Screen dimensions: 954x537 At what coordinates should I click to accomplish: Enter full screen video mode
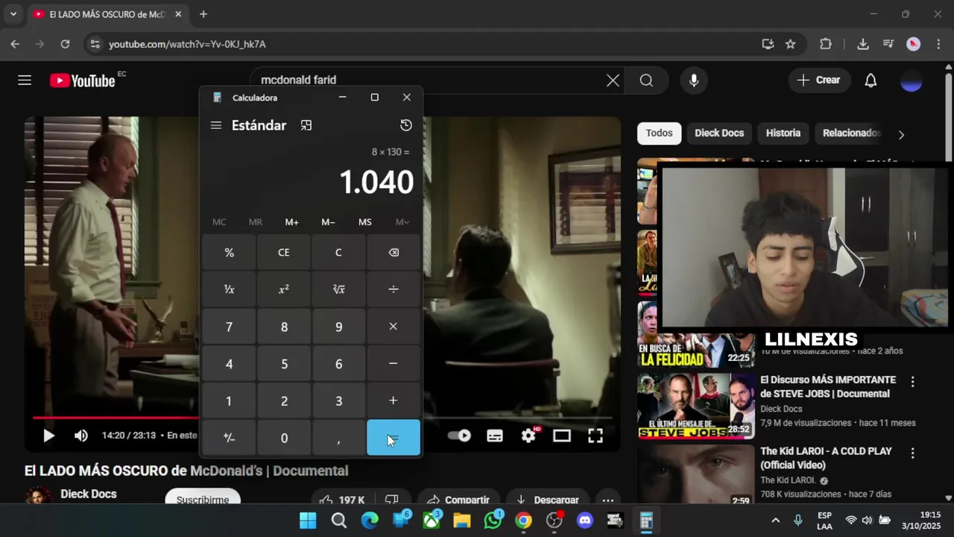click(x=596, y=436)
